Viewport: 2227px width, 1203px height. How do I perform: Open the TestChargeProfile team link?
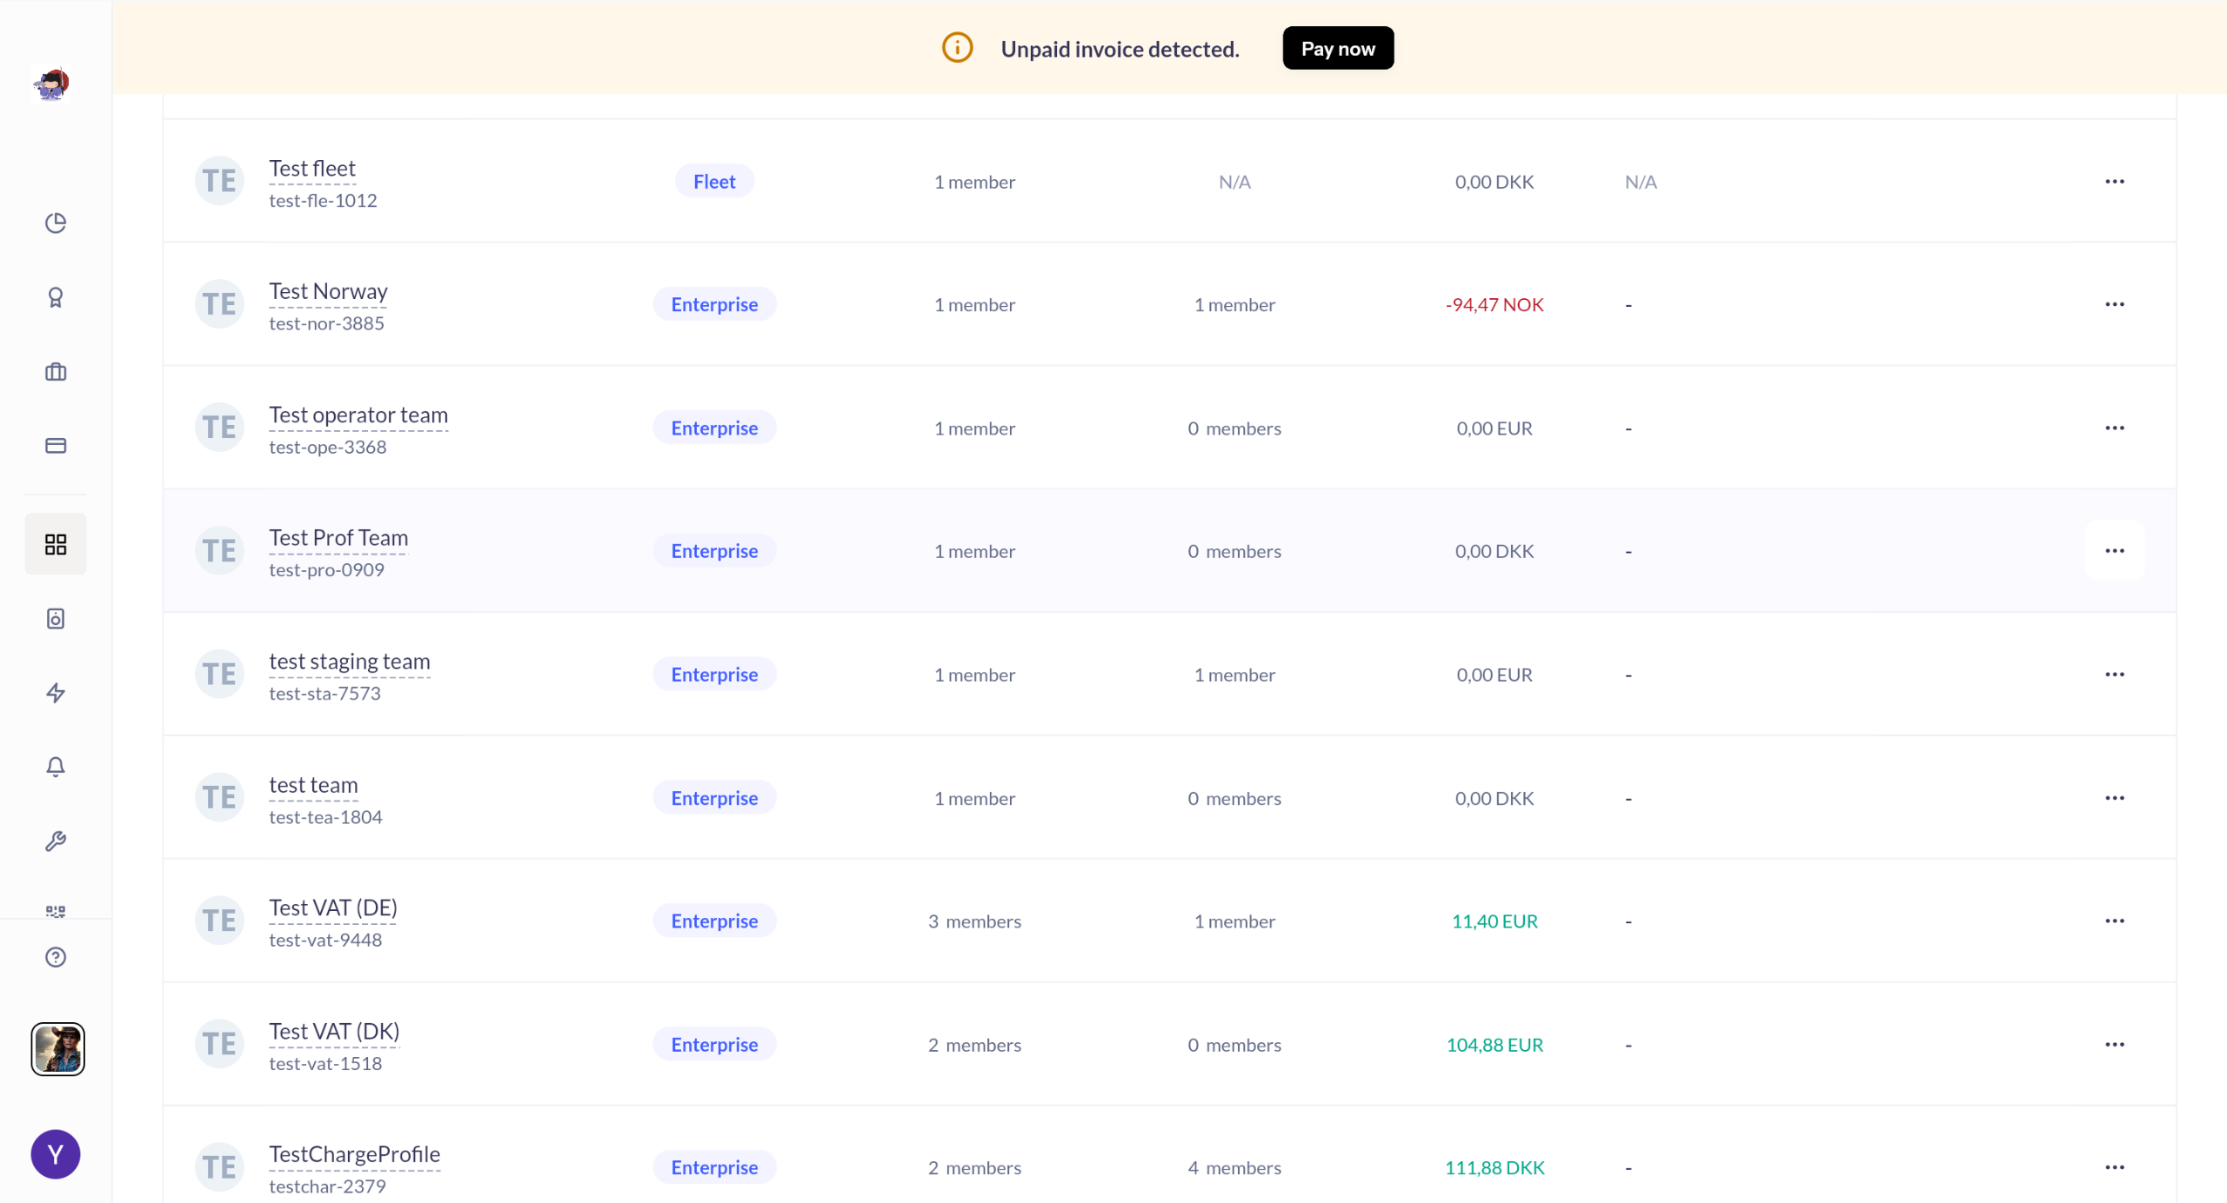pyautogui.click(x=354, y=1154)
